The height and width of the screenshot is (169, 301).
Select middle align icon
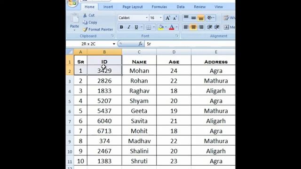193,18
